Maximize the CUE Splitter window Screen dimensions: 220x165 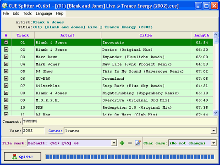tap(206, 6)
